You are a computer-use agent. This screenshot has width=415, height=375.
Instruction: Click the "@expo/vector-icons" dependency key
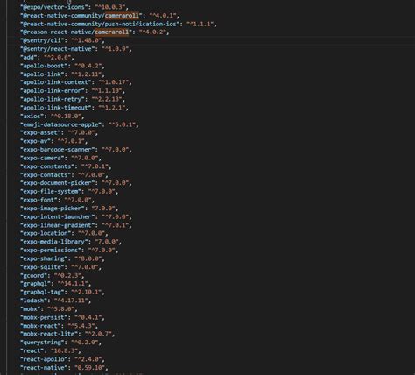click(54, 7)
